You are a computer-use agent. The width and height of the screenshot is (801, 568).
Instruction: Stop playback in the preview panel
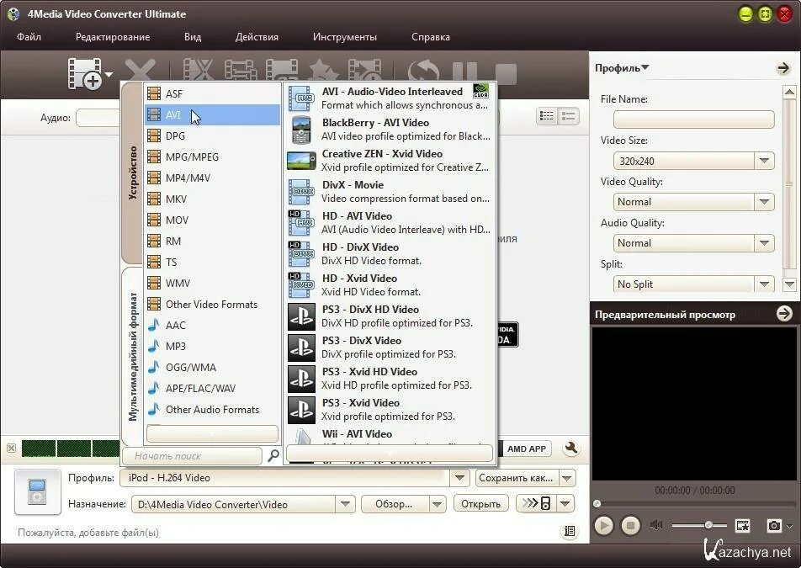[x=631, y=526]
